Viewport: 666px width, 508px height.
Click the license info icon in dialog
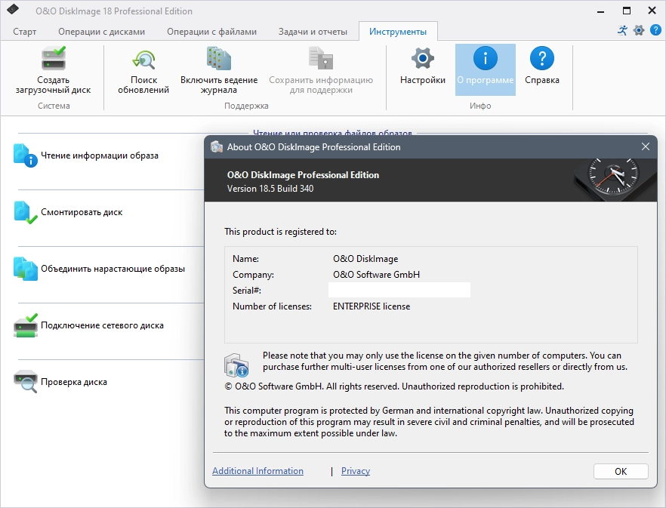click(236, 365)
